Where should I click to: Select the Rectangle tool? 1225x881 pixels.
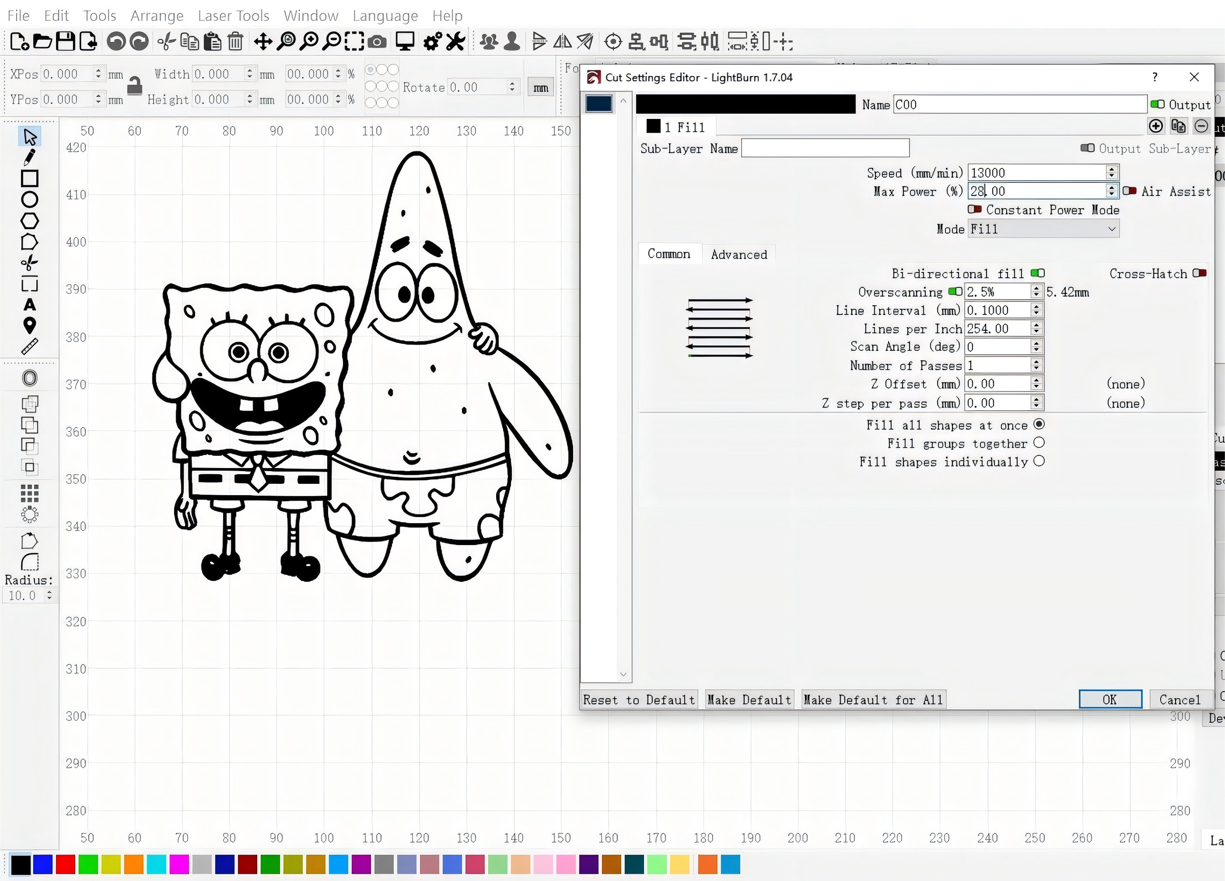[29, 178]
